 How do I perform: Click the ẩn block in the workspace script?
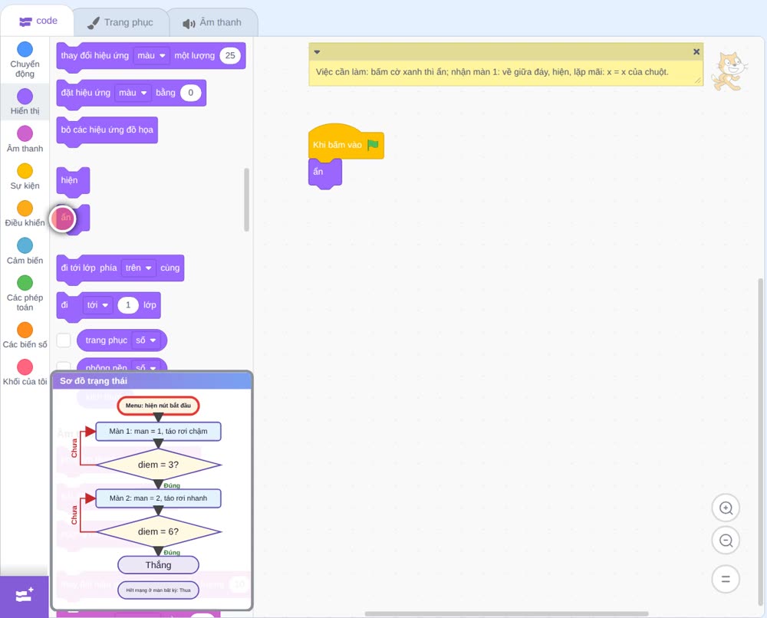point(324,173)
